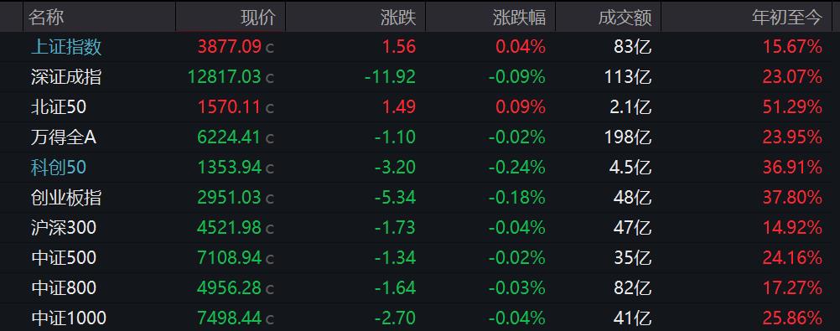Click the percent change -0.18%

point(516,198)
